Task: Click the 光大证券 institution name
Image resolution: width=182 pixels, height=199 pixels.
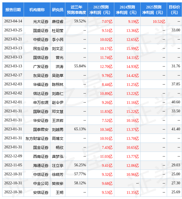Action: click(41, 22)
